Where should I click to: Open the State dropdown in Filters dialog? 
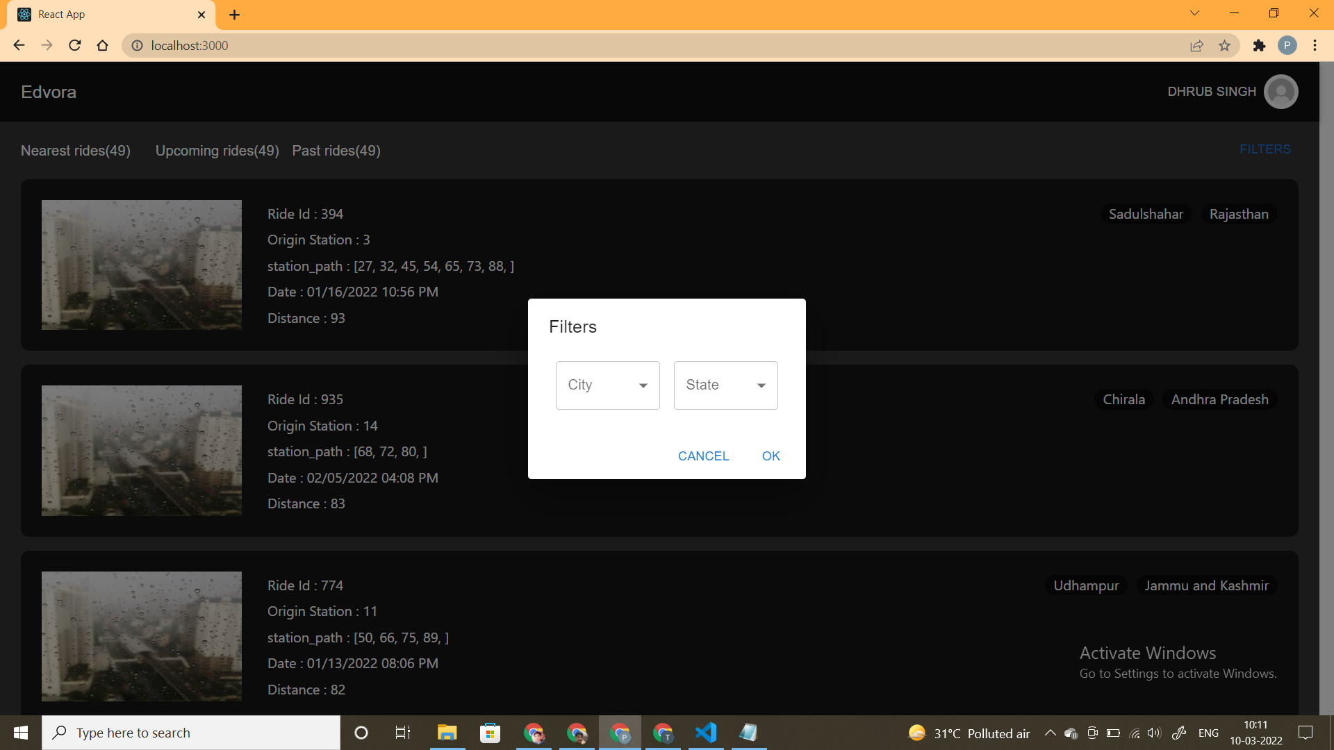[725, 385]
